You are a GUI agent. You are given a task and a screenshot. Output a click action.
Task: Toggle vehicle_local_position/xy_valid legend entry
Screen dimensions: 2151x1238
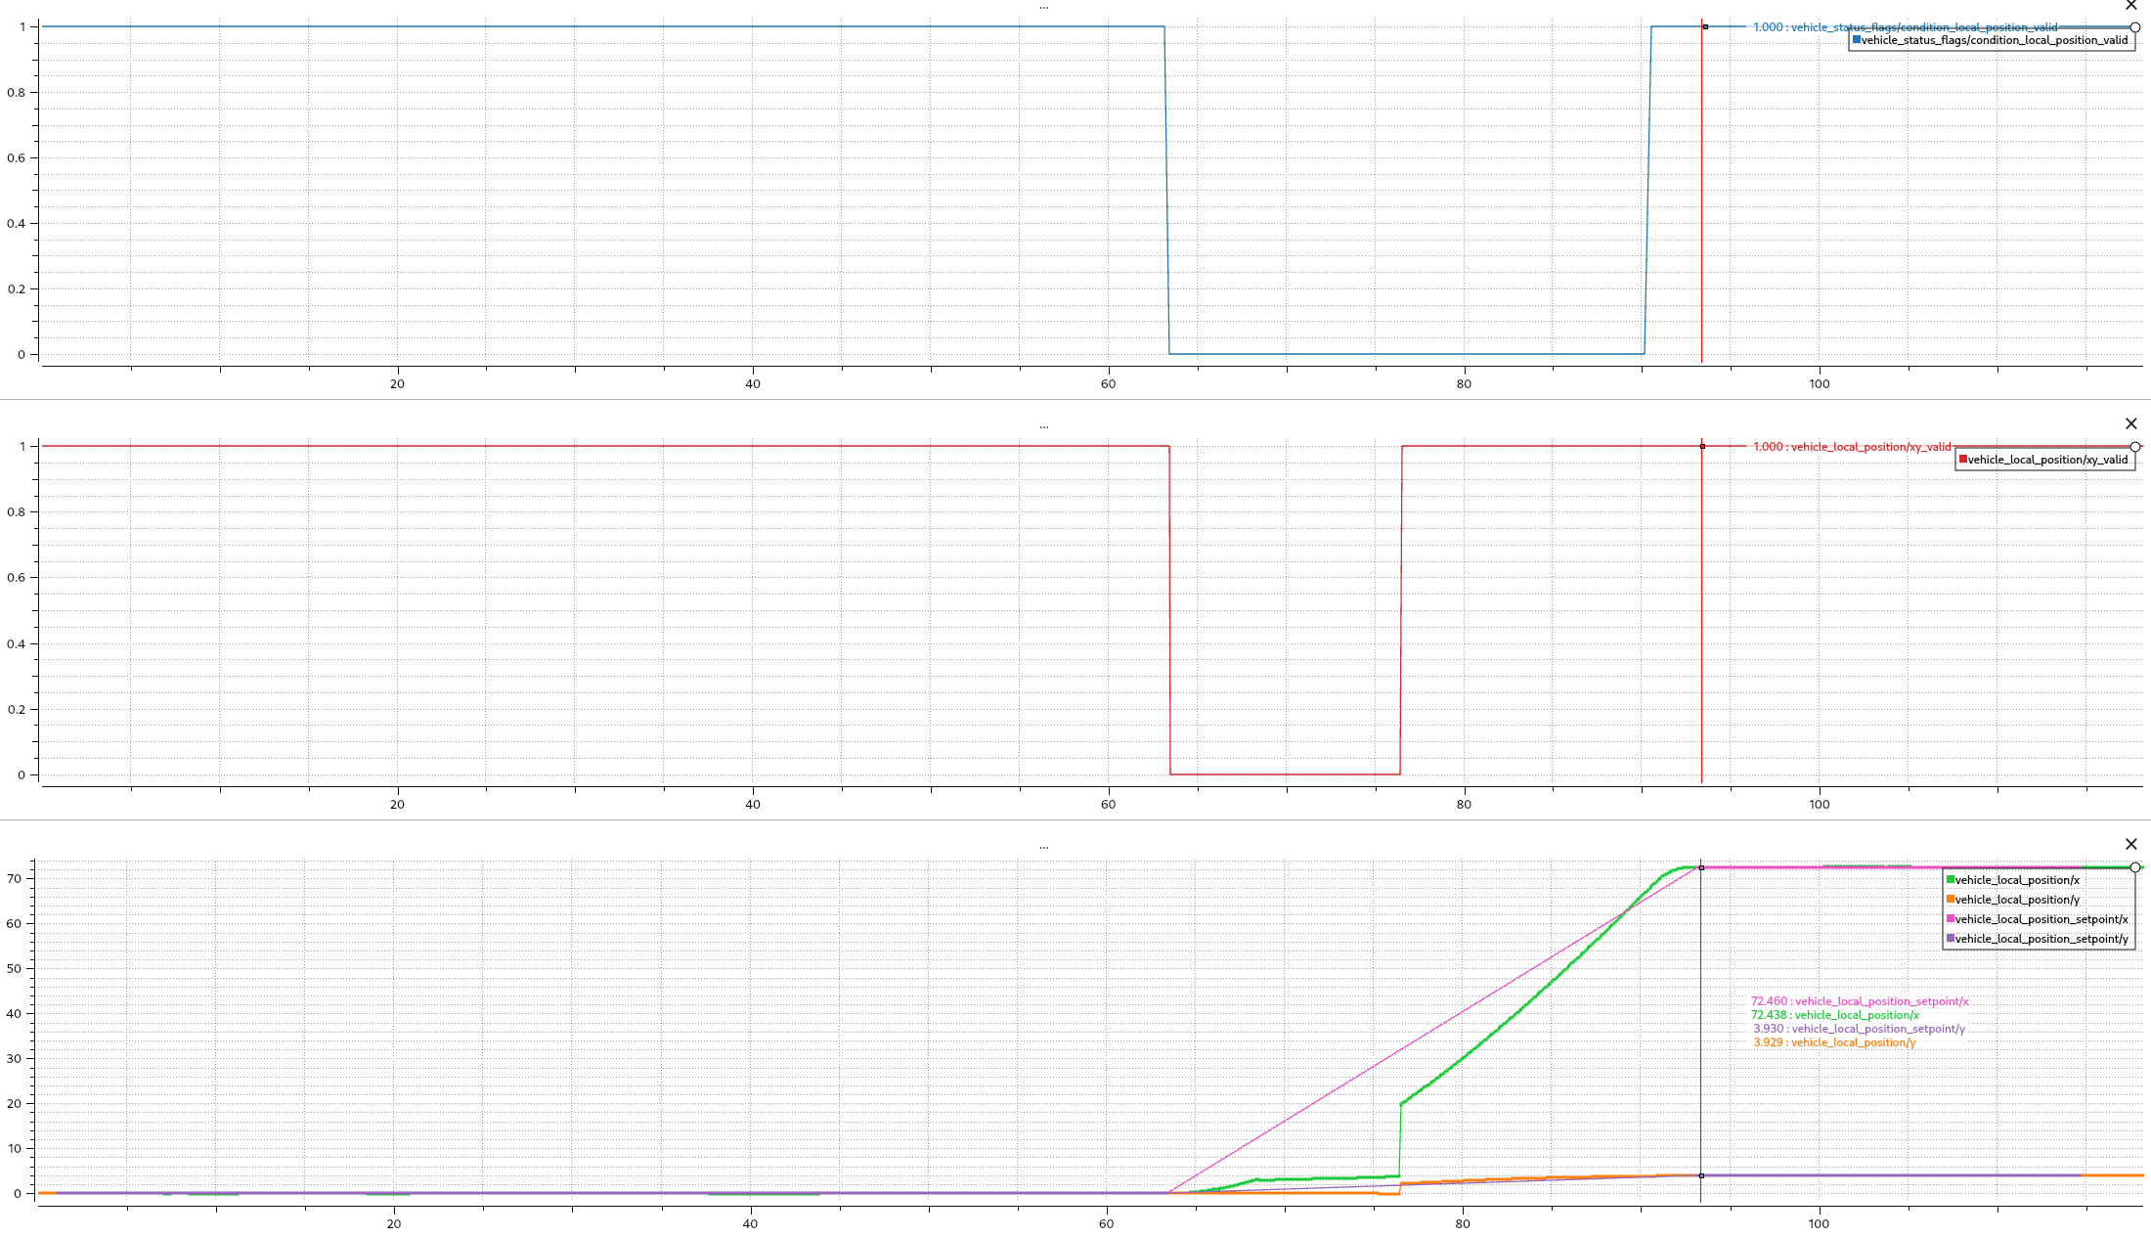pos(2047,460)
